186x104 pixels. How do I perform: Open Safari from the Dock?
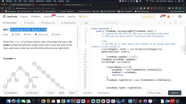[x=19, y=101]
